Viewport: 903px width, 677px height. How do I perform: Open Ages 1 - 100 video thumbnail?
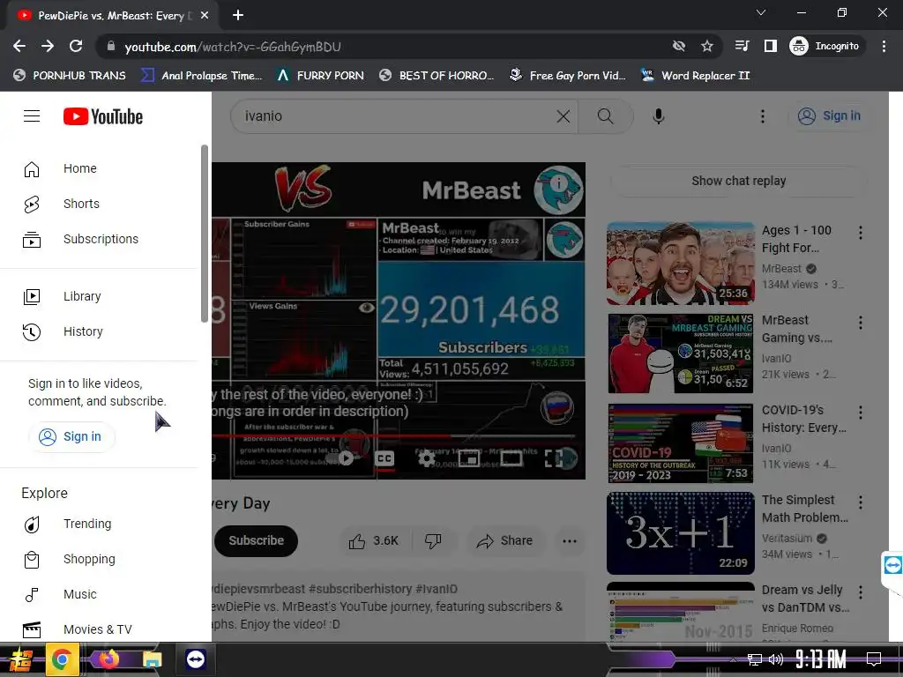pyautogui.click(x=680, y=264)
